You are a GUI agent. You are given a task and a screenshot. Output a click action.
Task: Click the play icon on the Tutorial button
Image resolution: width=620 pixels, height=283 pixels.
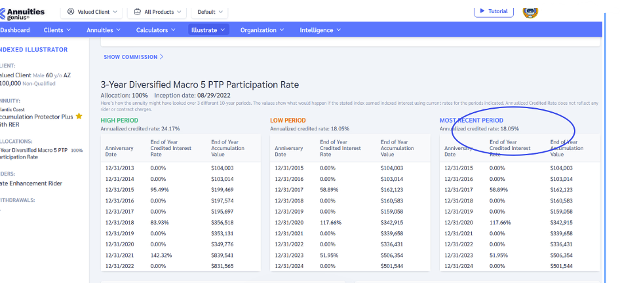482,11
